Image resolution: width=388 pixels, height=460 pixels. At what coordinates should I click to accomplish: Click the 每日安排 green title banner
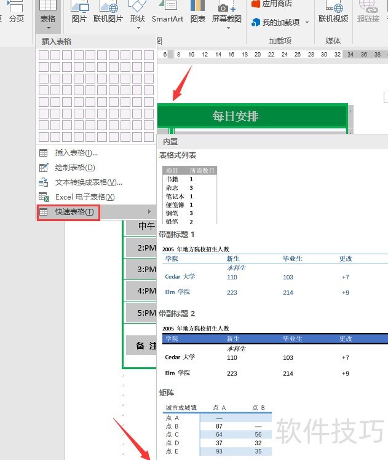pyautogui.click(x=253, y=116)
